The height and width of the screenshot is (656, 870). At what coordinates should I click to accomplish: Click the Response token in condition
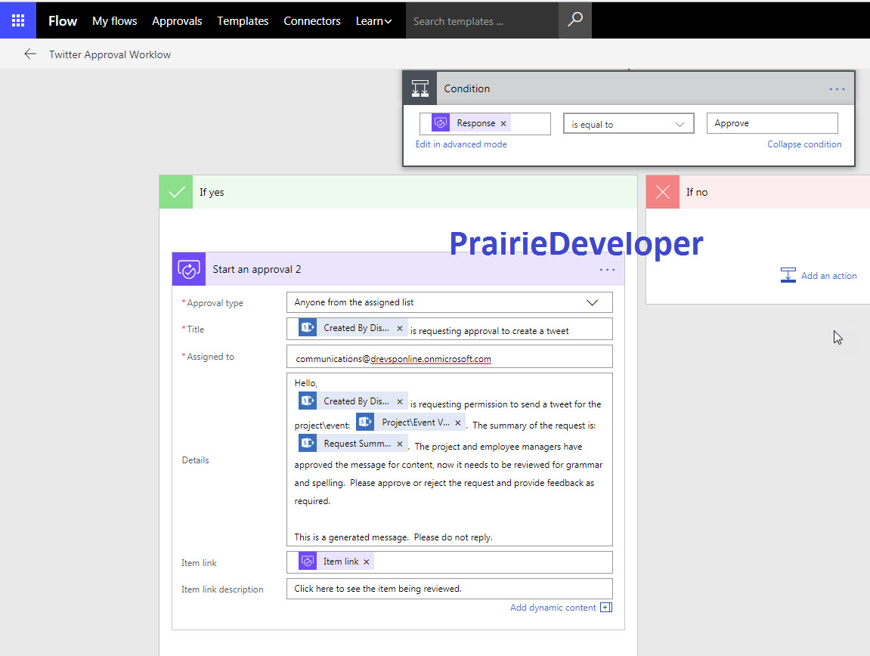(x=470, y=123)
